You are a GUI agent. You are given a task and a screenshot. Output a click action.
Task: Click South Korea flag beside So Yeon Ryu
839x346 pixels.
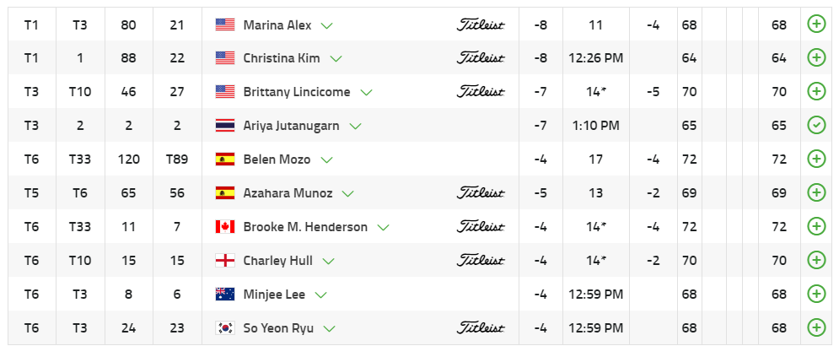pyautogui.click(x=225, y=327)
